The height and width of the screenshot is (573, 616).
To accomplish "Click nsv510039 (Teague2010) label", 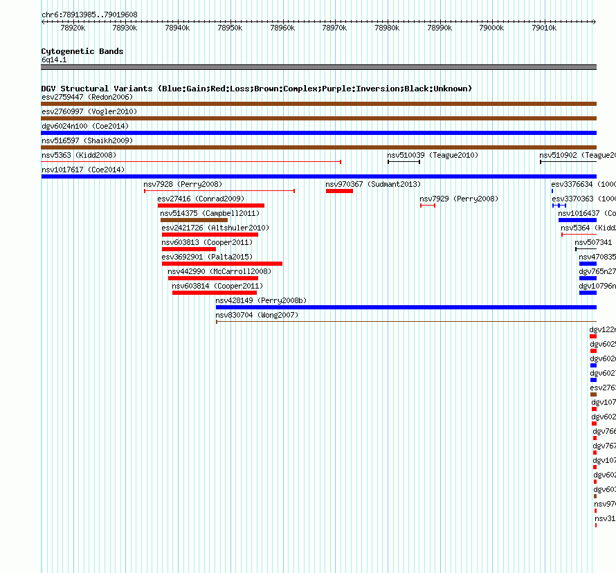I will [x=433, y=155].
